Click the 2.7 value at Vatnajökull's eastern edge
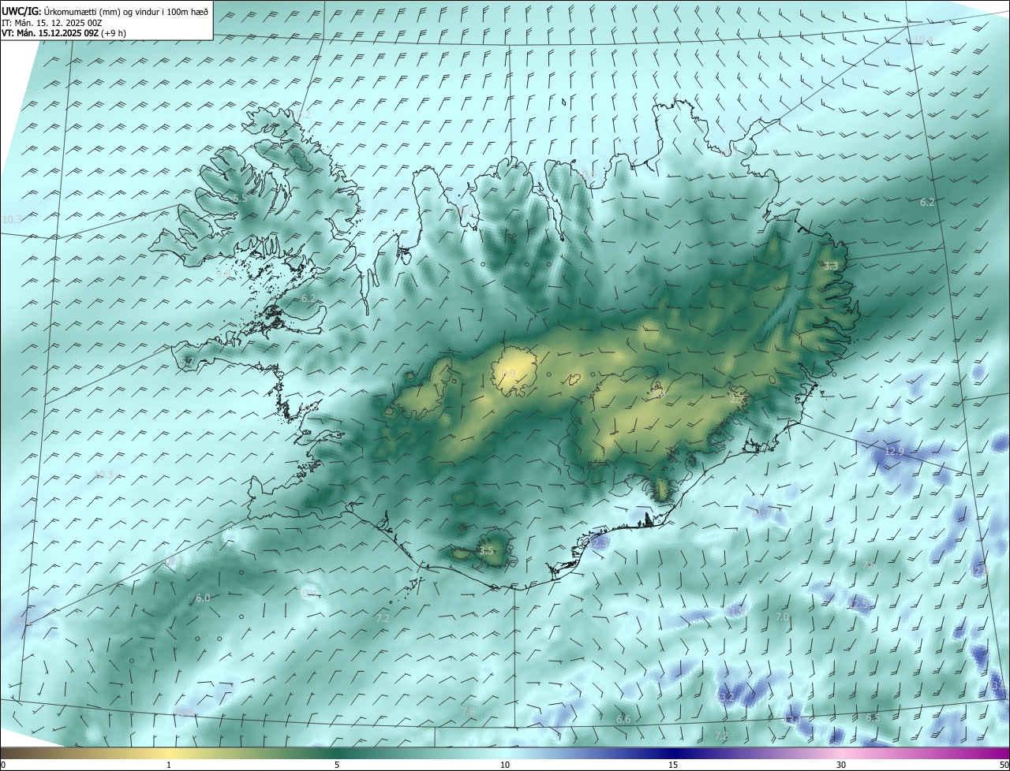Screen dimensions: 1010x771 click(738, 400)
